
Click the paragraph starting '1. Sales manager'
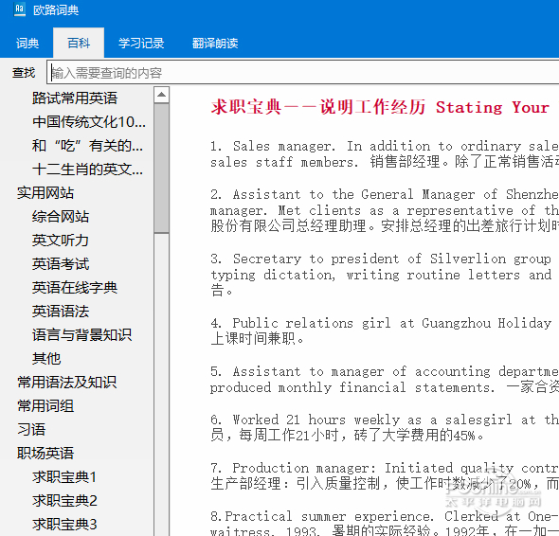(385, 154)
